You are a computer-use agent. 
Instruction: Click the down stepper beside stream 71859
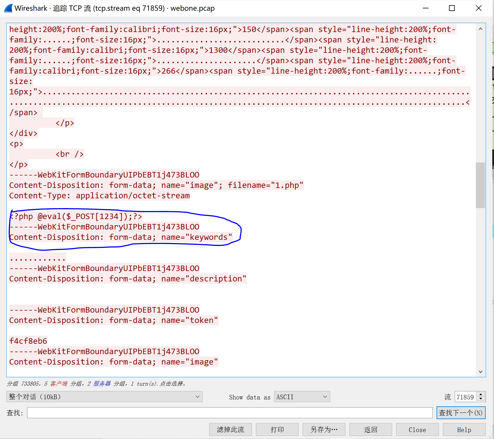pyautogui.click(x=481, y=399)
